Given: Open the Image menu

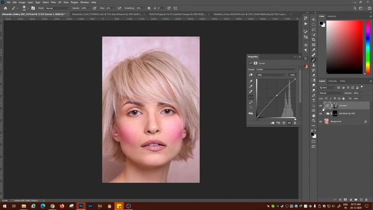Looking at the screenshot, I should coord(22,2).
